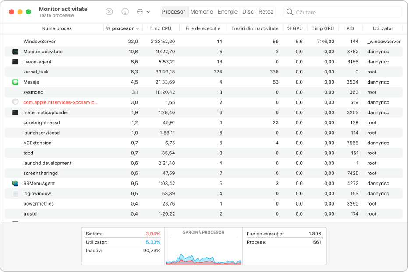Click the liveon-agent terminal icon

click(x=15, y=62)
